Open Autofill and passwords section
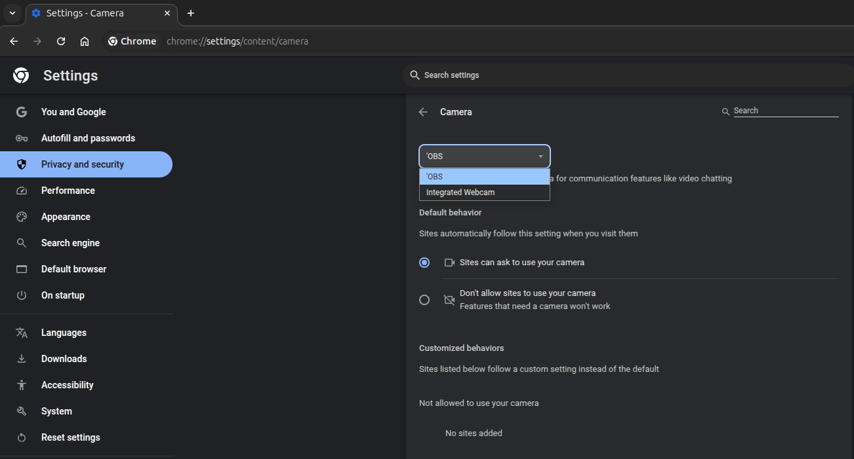The width and height of the screenshot is (854, 459). coord(86,138)
